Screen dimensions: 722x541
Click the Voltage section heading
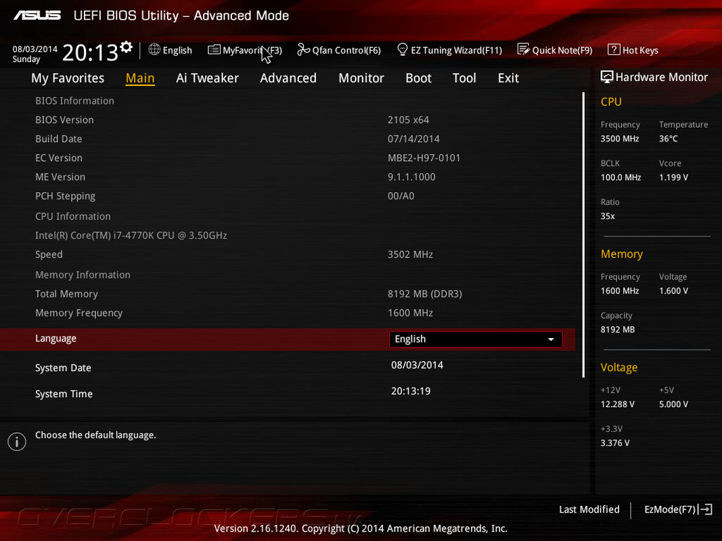tap(619, 368)
